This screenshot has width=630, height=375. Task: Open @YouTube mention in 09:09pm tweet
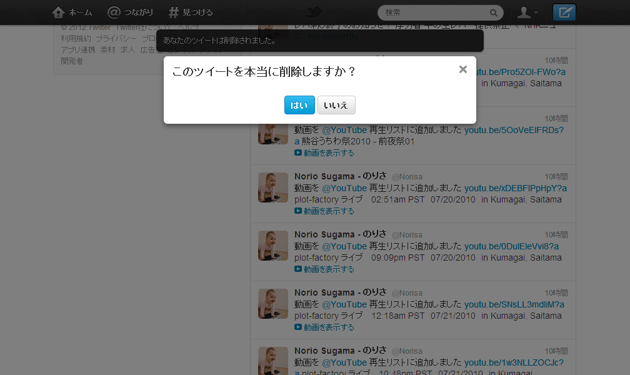coord(344,246)
